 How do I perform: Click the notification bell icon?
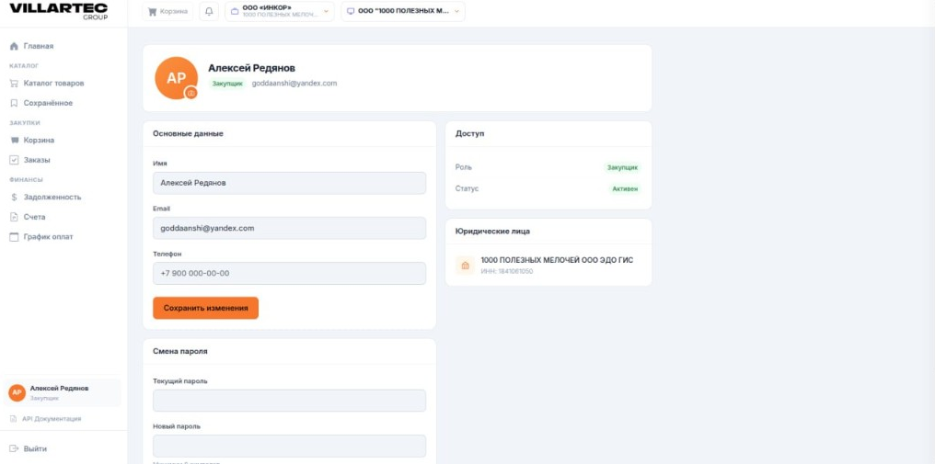point(209,11)
